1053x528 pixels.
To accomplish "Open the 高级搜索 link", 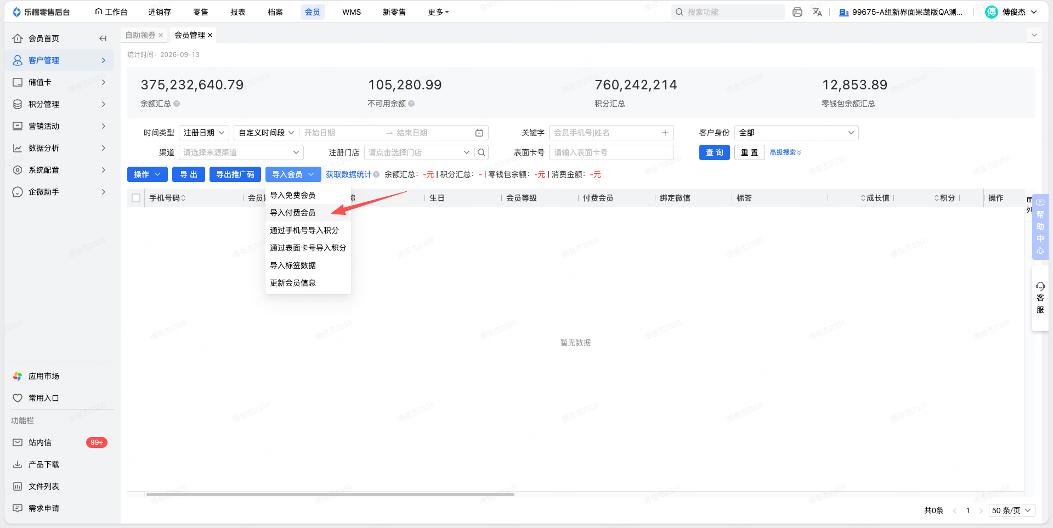I will click(x=785, y=152).
